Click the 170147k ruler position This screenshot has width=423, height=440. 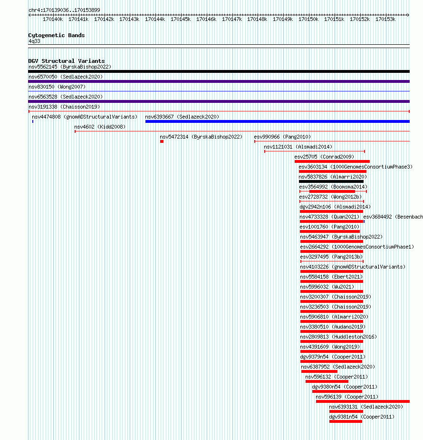[232, 20]
